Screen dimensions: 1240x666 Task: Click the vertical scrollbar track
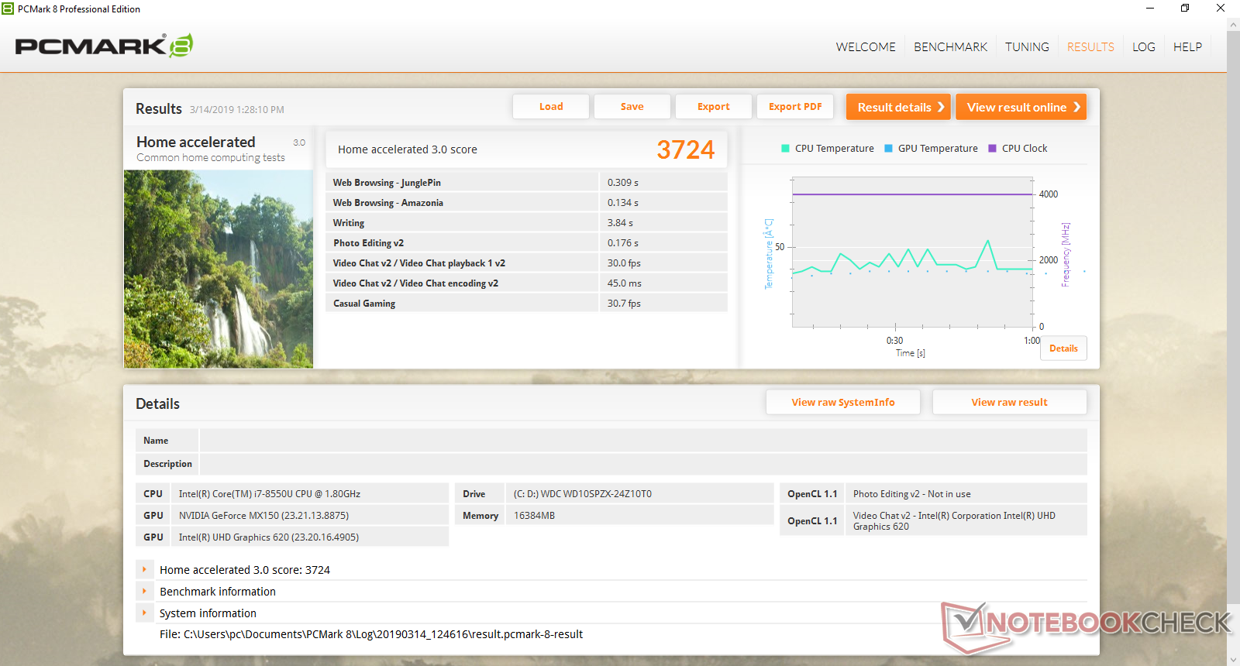[1233, 341]
